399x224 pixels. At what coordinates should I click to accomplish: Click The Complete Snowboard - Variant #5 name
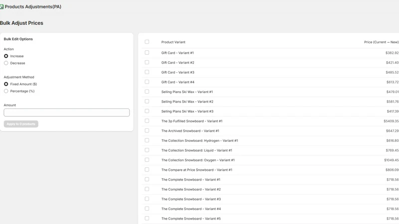point(191,219)
